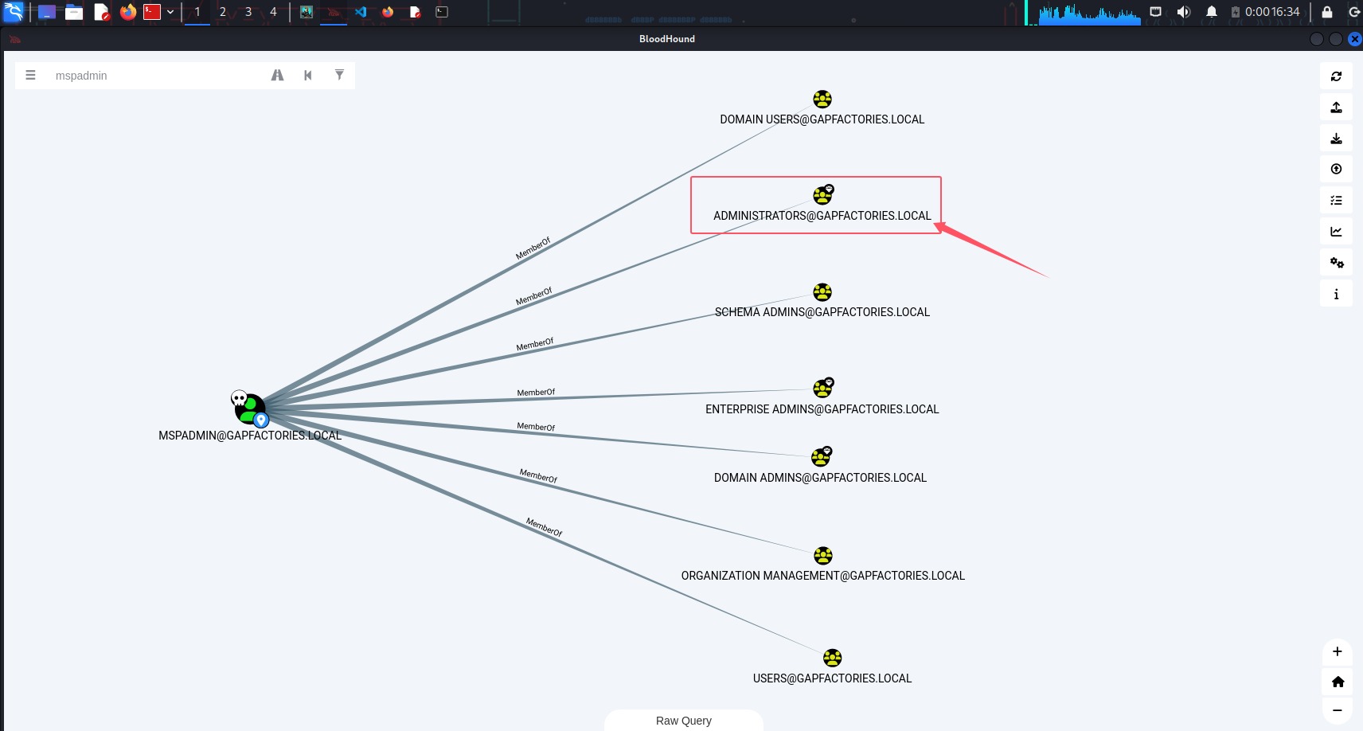Click the Export Graph upload-arrow icon
Screen dimensions: 1363x731
click(1336, 107)
